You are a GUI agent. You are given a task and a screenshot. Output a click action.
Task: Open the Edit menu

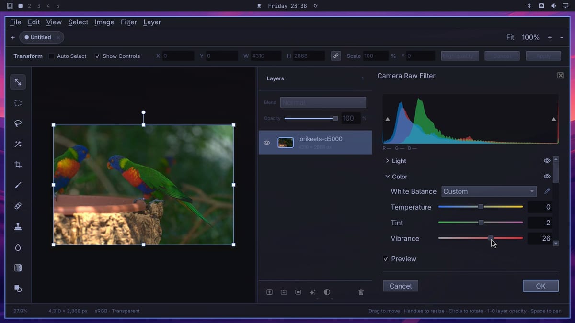click(x=34, y=22)
